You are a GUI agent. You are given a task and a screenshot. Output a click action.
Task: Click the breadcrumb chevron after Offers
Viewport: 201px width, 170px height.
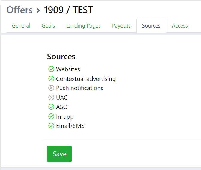click(x=38, y=10)
